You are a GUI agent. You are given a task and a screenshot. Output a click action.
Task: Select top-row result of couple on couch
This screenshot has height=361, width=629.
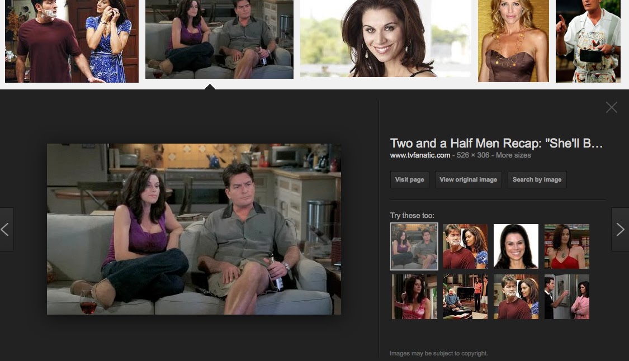coord(219,39)
